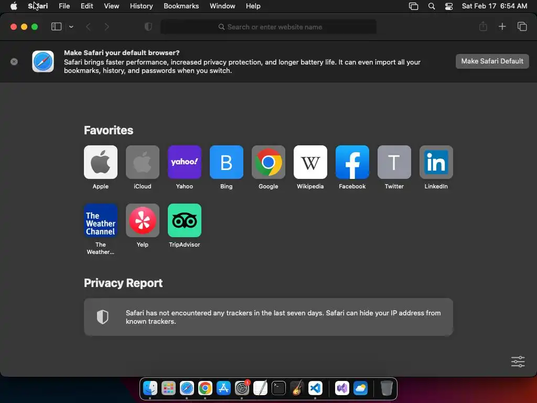Open the Safari menu

[38, 6]
